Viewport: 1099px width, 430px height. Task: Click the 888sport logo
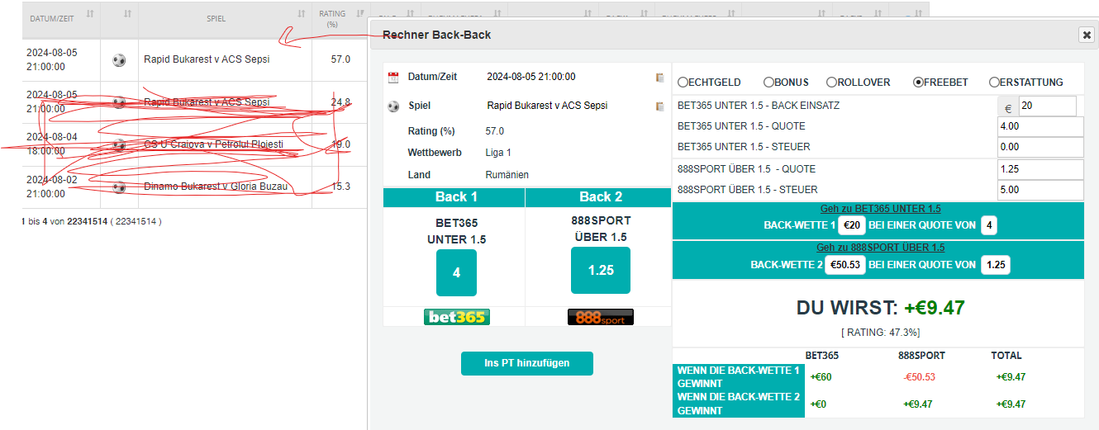point(601,317)
